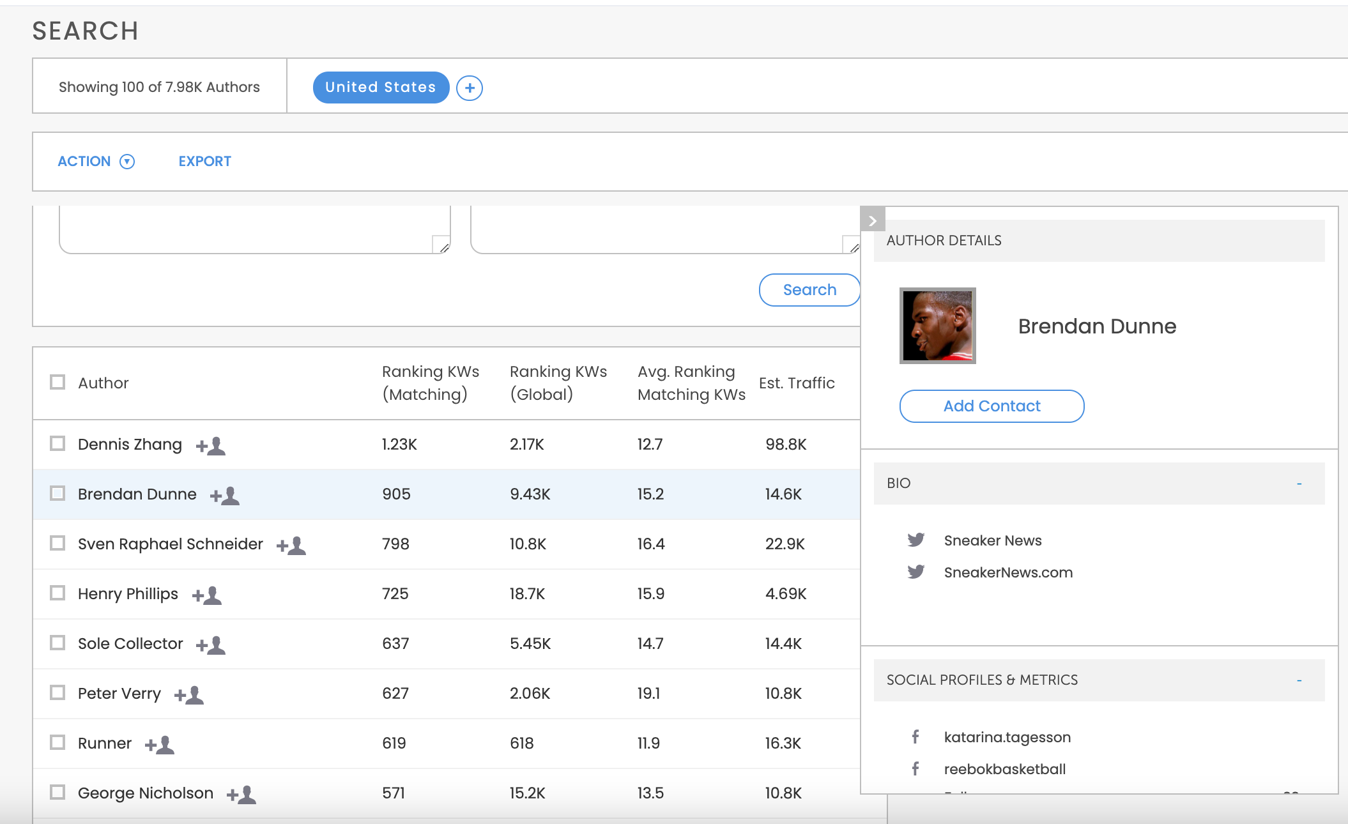Select the Runner row checkbox
The image size is (1348, 824).
(57, 742)
